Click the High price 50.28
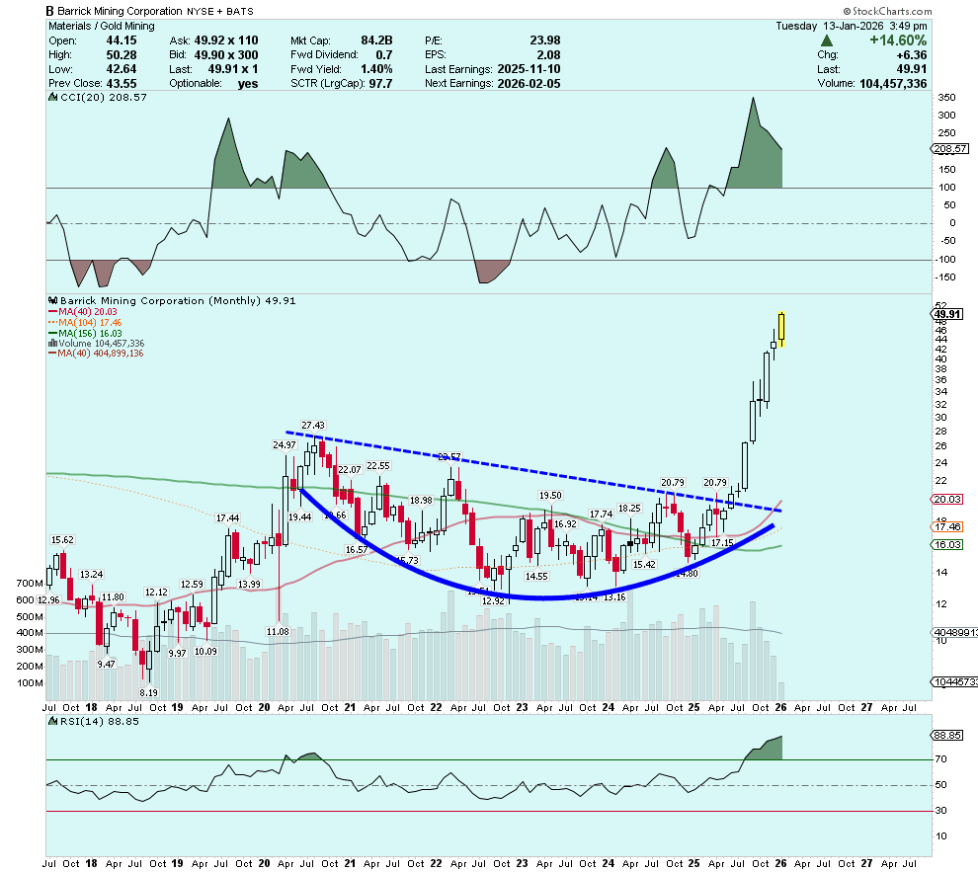 [121, 55]
